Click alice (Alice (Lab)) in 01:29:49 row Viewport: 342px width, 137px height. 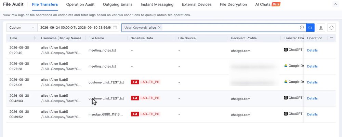click(54, 47)
